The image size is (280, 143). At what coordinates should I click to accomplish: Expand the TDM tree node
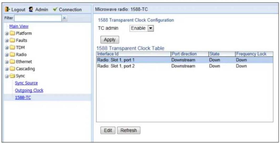coord(7,48)
